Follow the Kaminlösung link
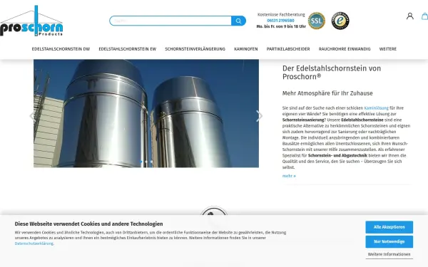 pos(376,108)
